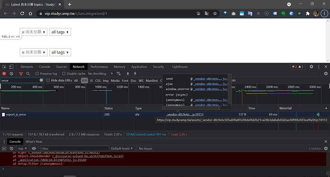
Task: Open the Extensions puzzle-piece icon
Action: 308,13
